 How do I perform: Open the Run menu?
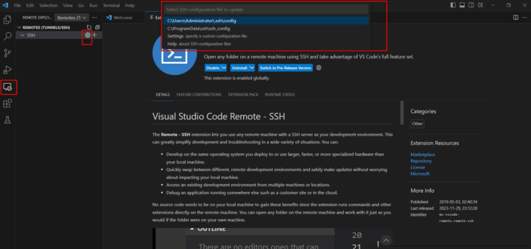click(93, 5)
